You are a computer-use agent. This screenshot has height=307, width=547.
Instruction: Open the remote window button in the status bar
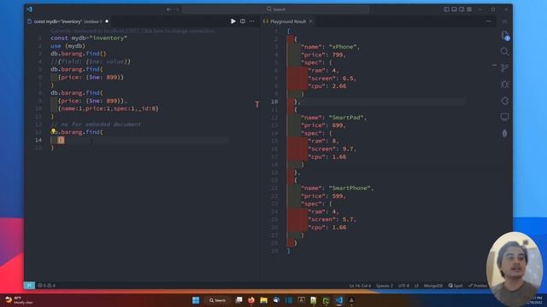(29, 285)
